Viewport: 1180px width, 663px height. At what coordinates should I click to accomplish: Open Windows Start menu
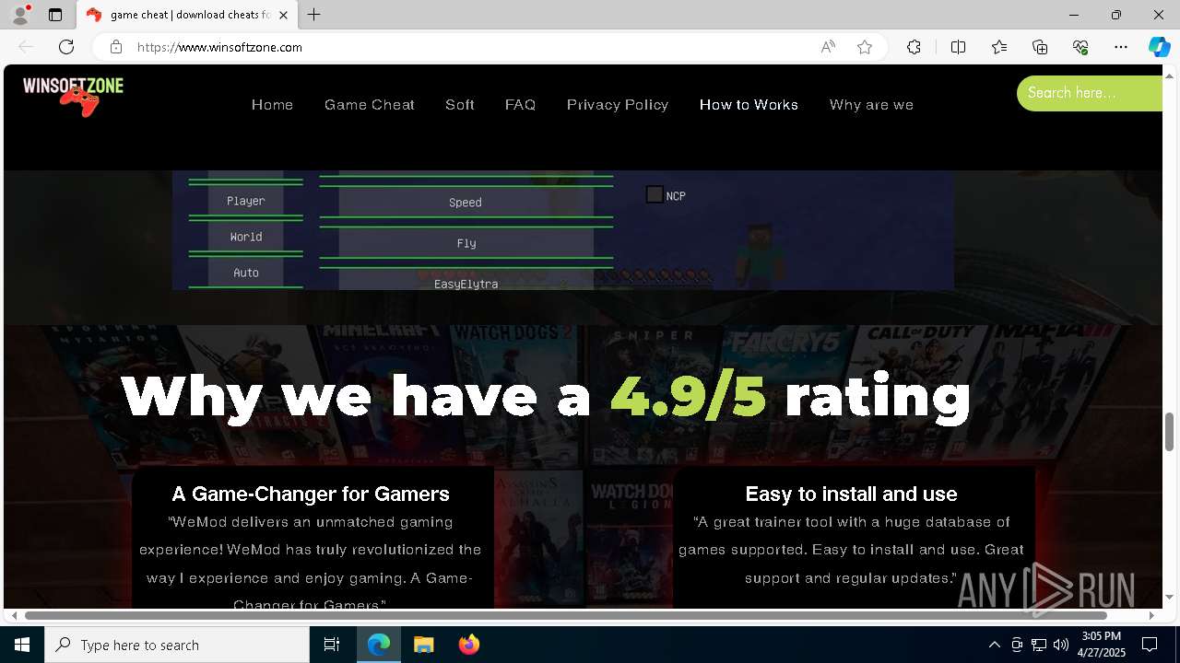(22, 645)
